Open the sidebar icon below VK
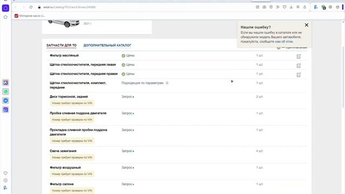The width and height of the screenshot is (345, 194). [x=6, y=109]
